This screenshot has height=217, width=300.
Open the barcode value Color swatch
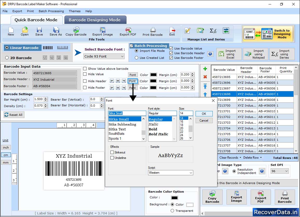coord(154,75)
